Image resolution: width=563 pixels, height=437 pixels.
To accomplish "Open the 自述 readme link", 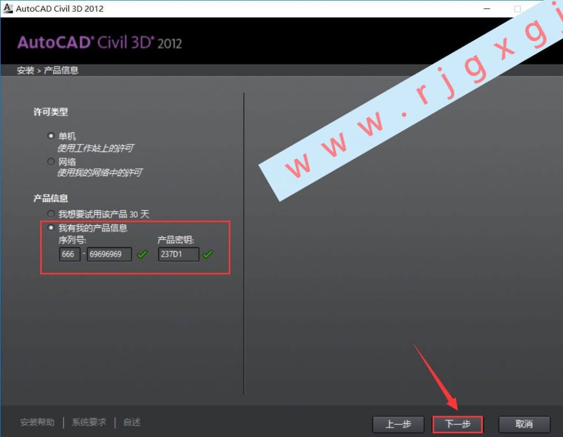I will 132,422.
